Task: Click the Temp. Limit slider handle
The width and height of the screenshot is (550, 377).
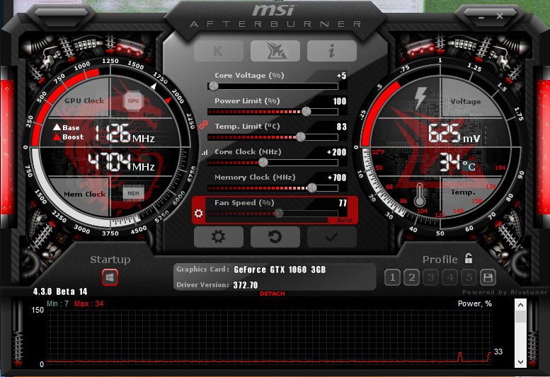Action: [x=301, y=137]
